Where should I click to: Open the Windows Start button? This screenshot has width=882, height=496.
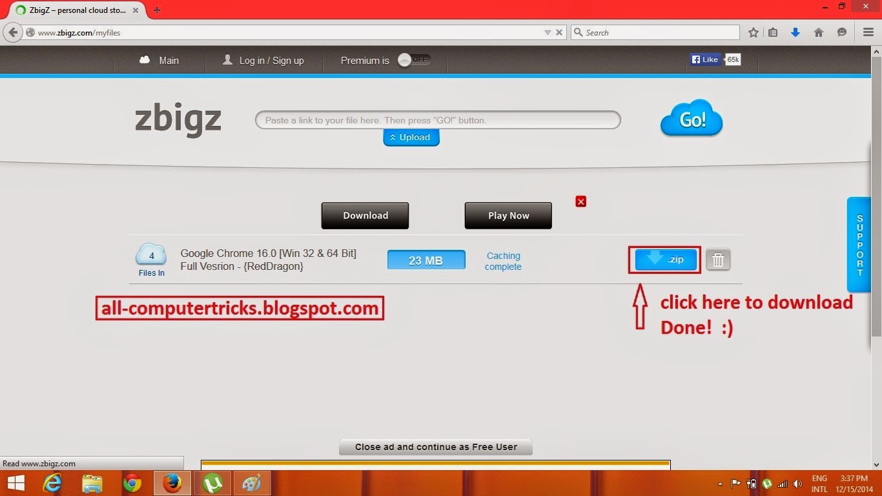(x=16, y=483)
